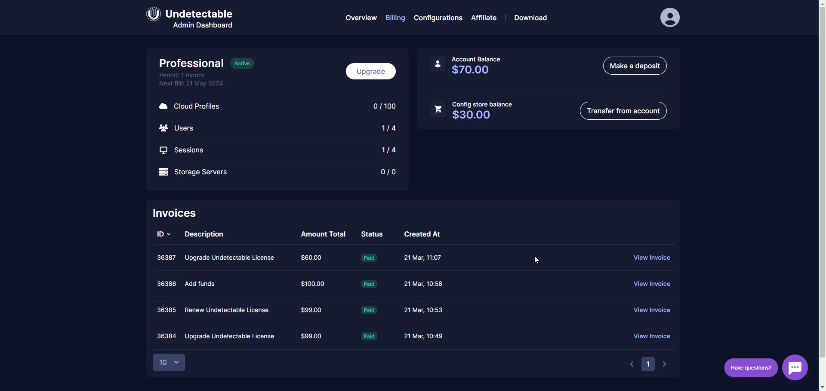View invoice 36385 Renew license
This screenshot has width=826, height=391.
coord(652,310)
